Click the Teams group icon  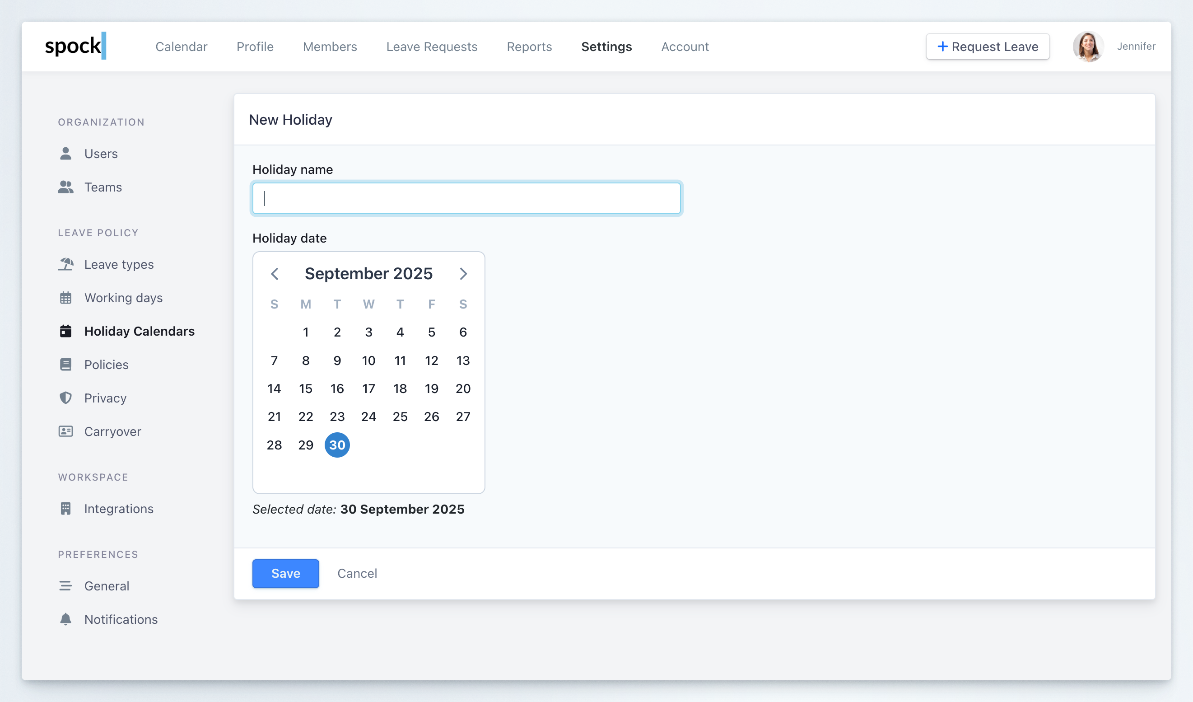(x=66, y=187)
